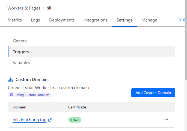Click external link icon next to bill.donchong.top

[50, 120]
